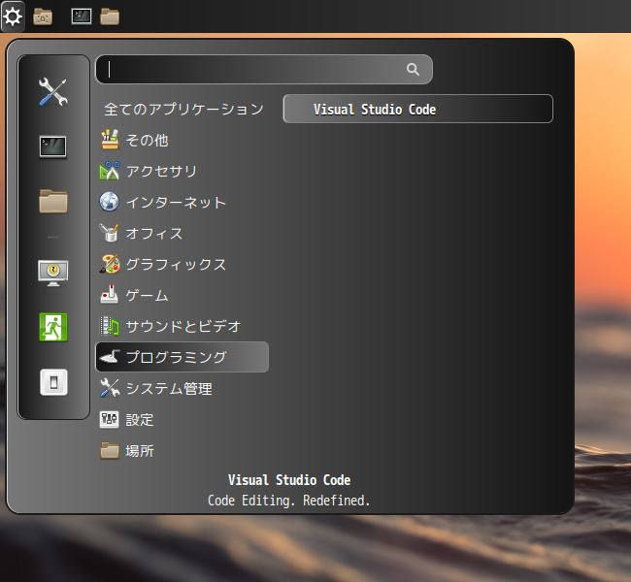
Task: Click the オフィス pencil cup icon
Action: 110,233
